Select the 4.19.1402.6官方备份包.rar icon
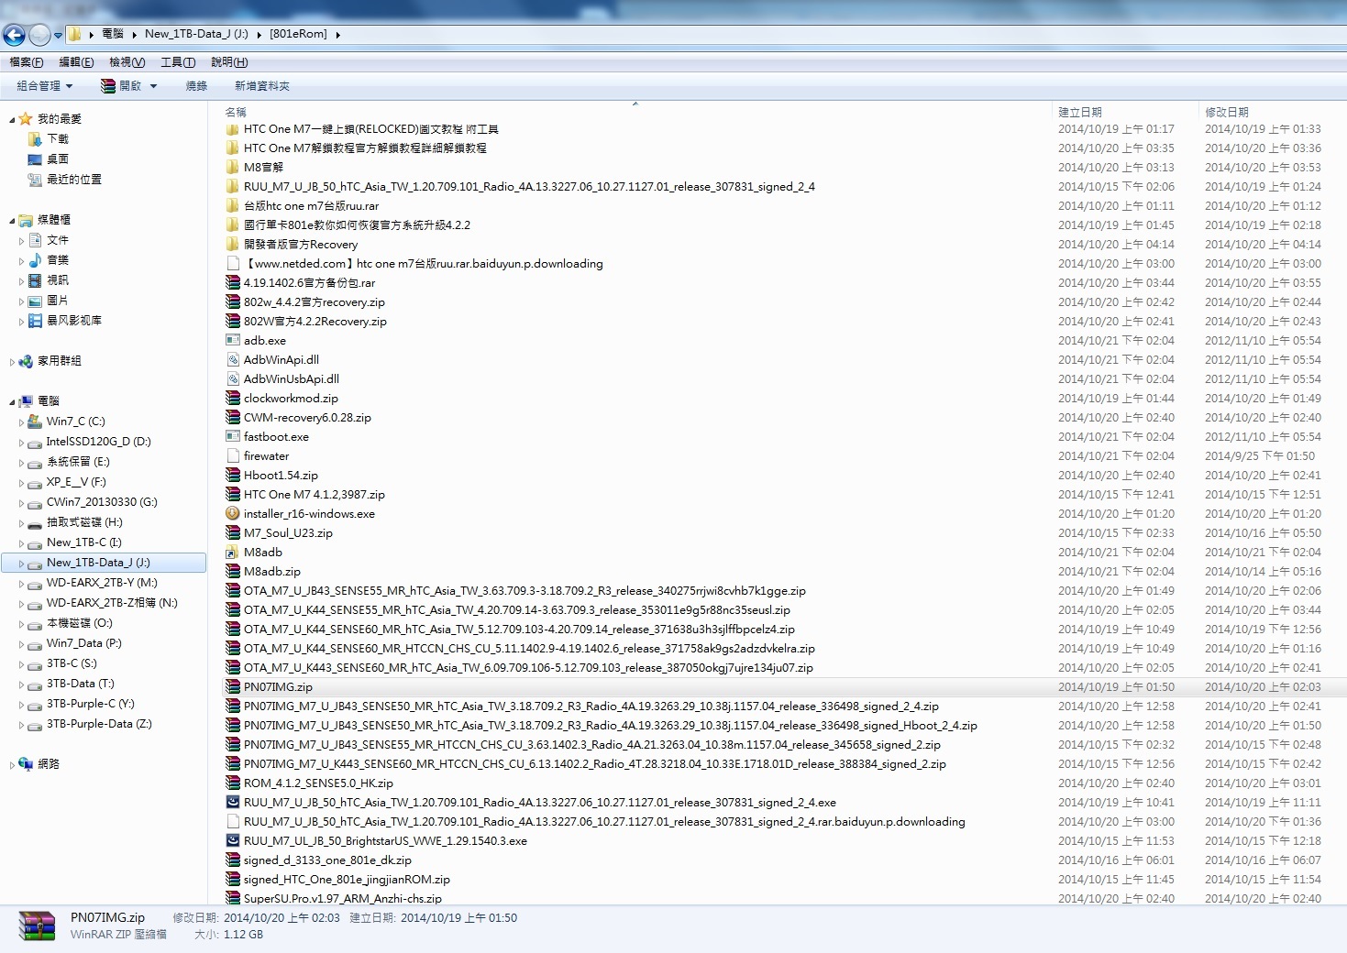This screenshot has width=1347, height=953. [233, 282]
